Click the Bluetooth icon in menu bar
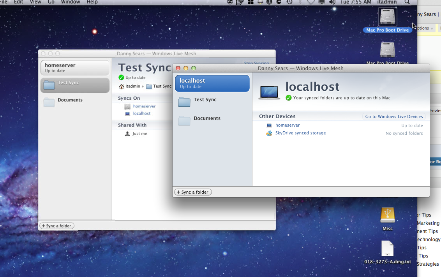This screenshot has height=277, width=441. click(x=300, y=2)
